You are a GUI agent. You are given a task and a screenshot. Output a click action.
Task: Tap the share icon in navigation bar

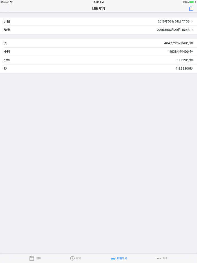click(191, 8)
